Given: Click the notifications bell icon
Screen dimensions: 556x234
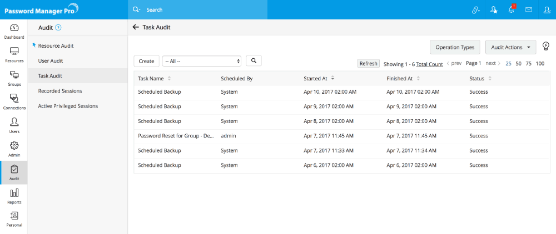Looking at the screenshot, I should tap(511, 10).
